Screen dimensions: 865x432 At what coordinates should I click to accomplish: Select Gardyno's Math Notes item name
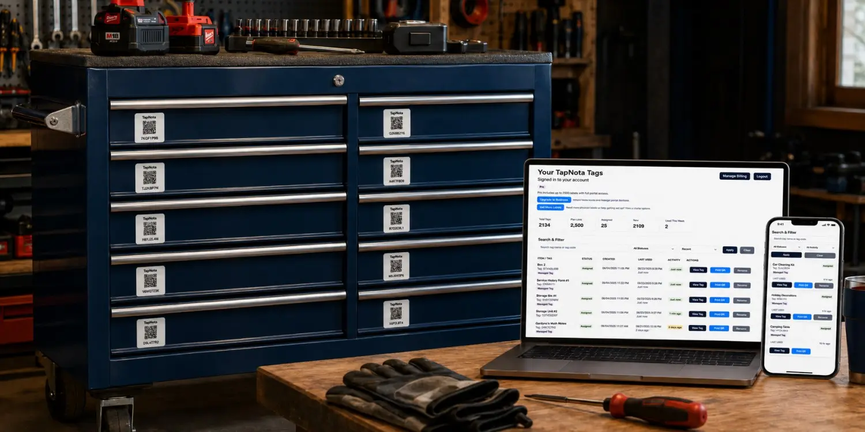pos(551,323)
